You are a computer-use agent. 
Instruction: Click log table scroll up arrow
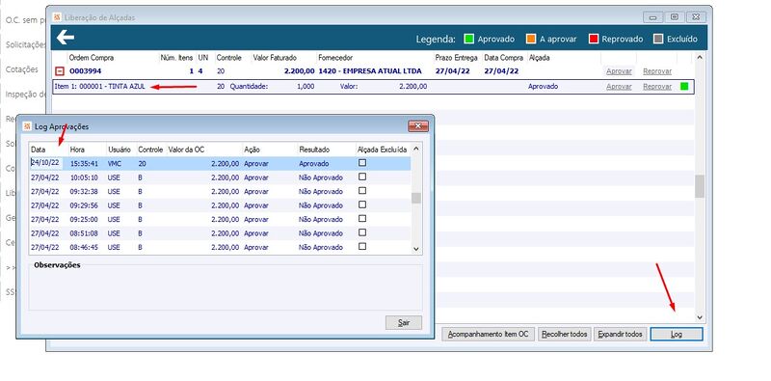point(416,149)
